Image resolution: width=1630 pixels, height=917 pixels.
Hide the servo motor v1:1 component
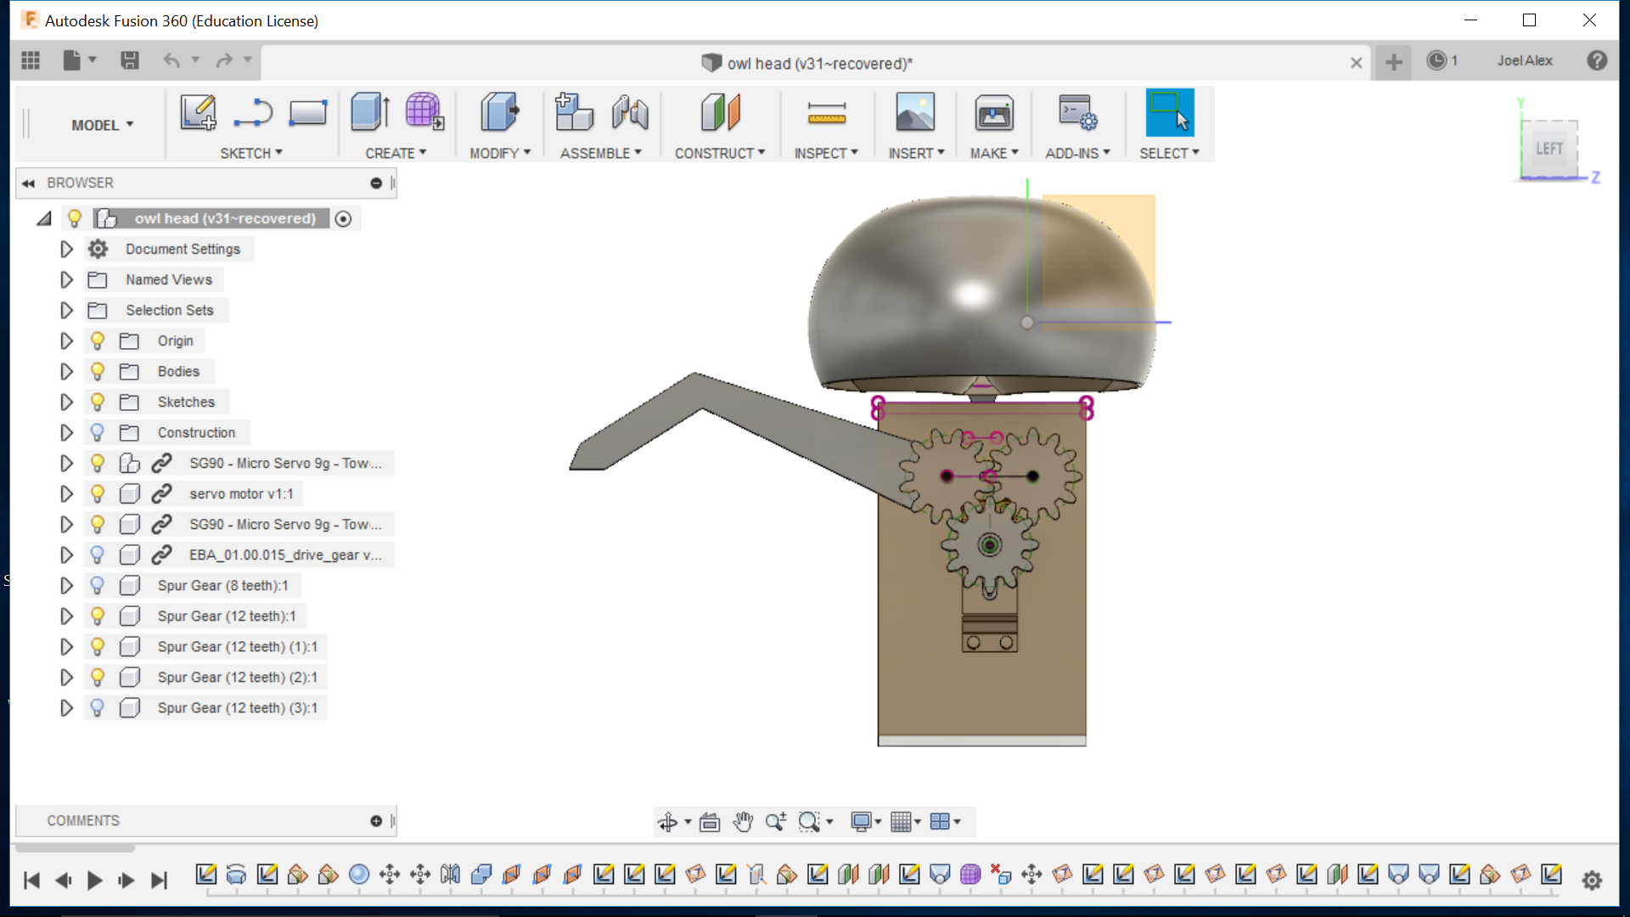click(98, 493)
